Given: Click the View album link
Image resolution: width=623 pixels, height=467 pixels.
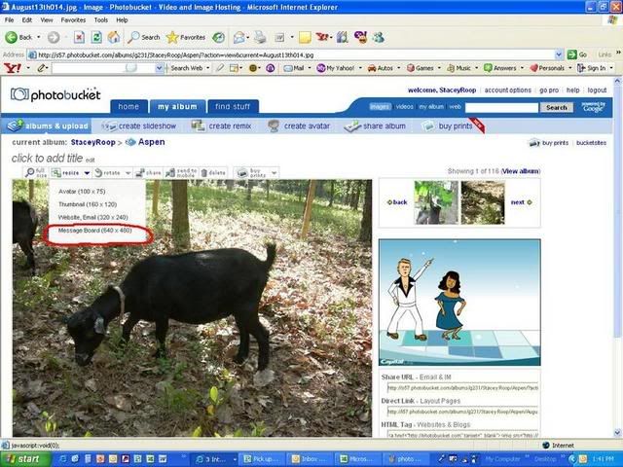Looking at the screenshot, I should (x=521, y=171).
